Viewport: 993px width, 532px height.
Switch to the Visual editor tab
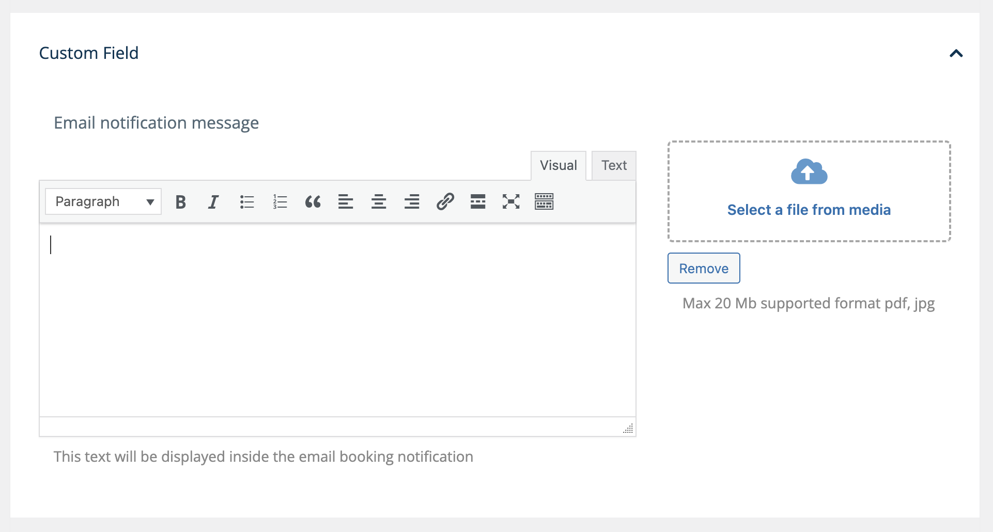[x=558, y=165]
